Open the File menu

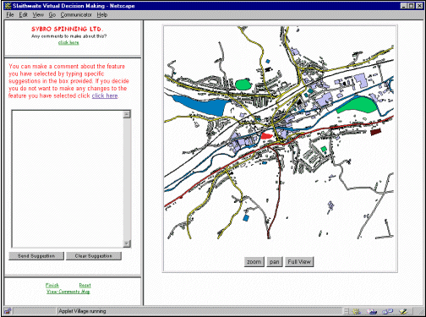coord(10,15)
